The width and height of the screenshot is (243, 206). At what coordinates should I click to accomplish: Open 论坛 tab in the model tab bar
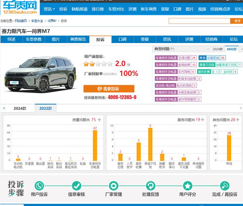point(234,39)
